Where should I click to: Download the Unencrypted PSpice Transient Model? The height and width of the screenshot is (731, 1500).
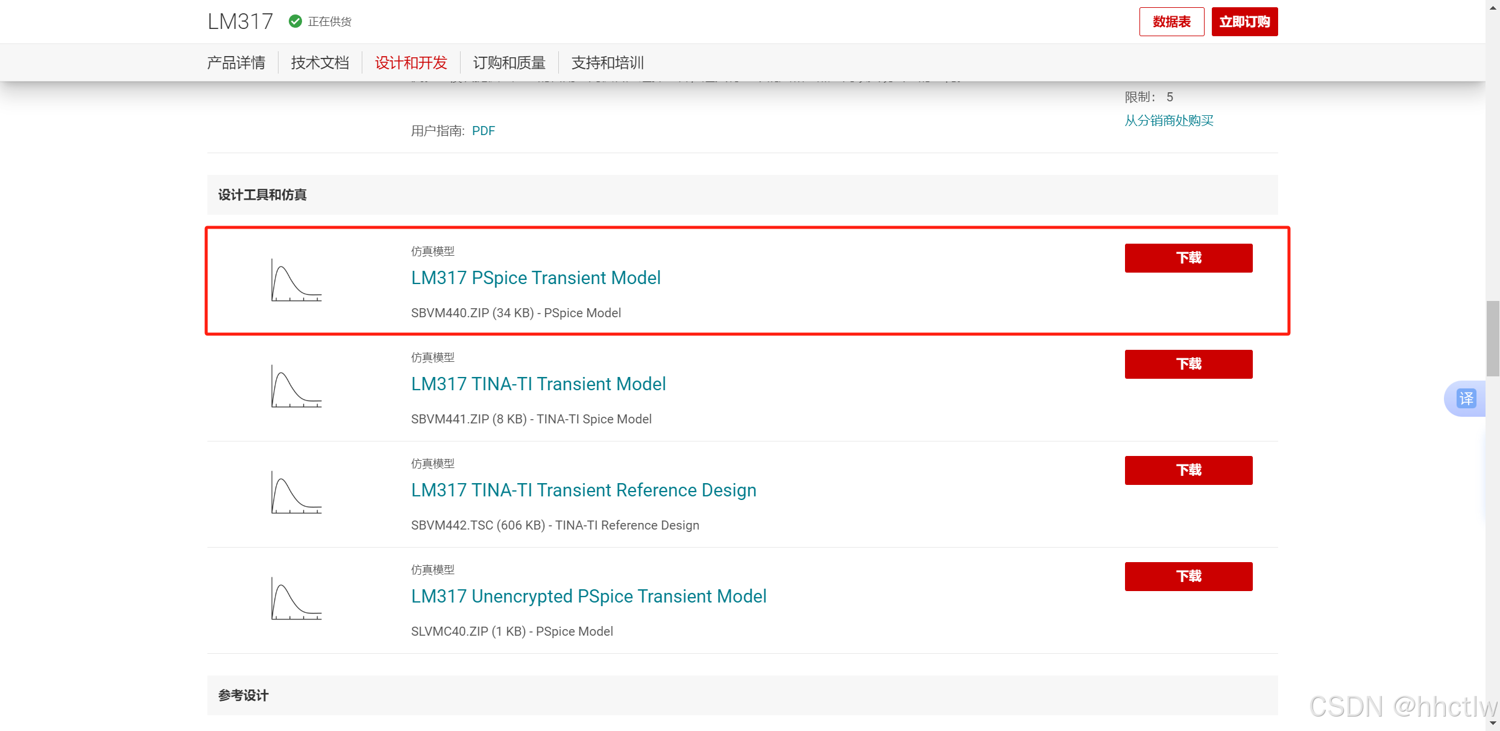(1188, 577)
